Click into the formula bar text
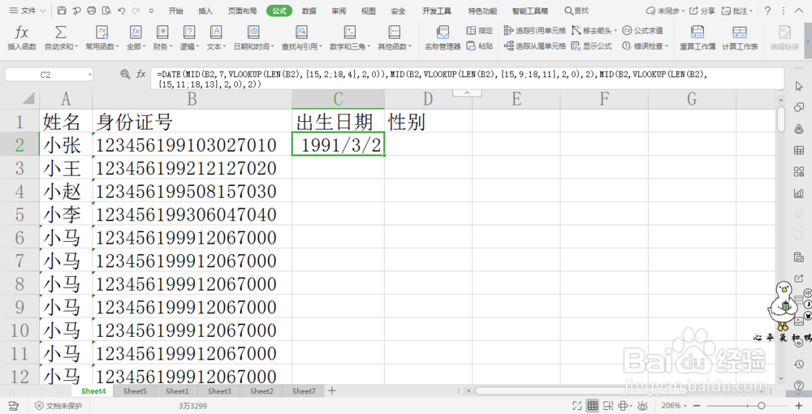The image size is (812, 414). tap(467, 79)
